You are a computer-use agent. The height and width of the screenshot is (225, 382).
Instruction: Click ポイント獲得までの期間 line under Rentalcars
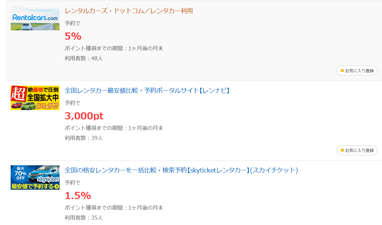click(x=114, y=48)
